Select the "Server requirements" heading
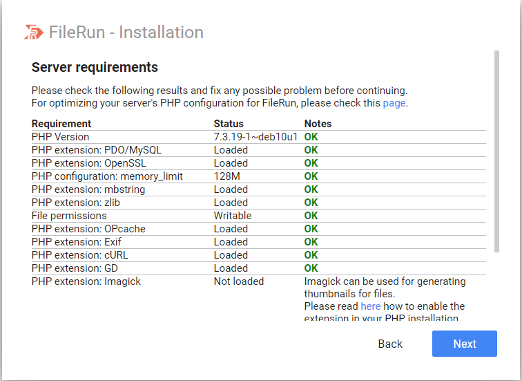Viewport: 522px width, 381px height. [95, 67]
